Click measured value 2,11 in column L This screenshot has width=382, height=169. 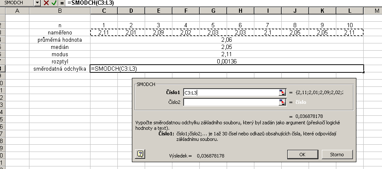pos(350,32)
